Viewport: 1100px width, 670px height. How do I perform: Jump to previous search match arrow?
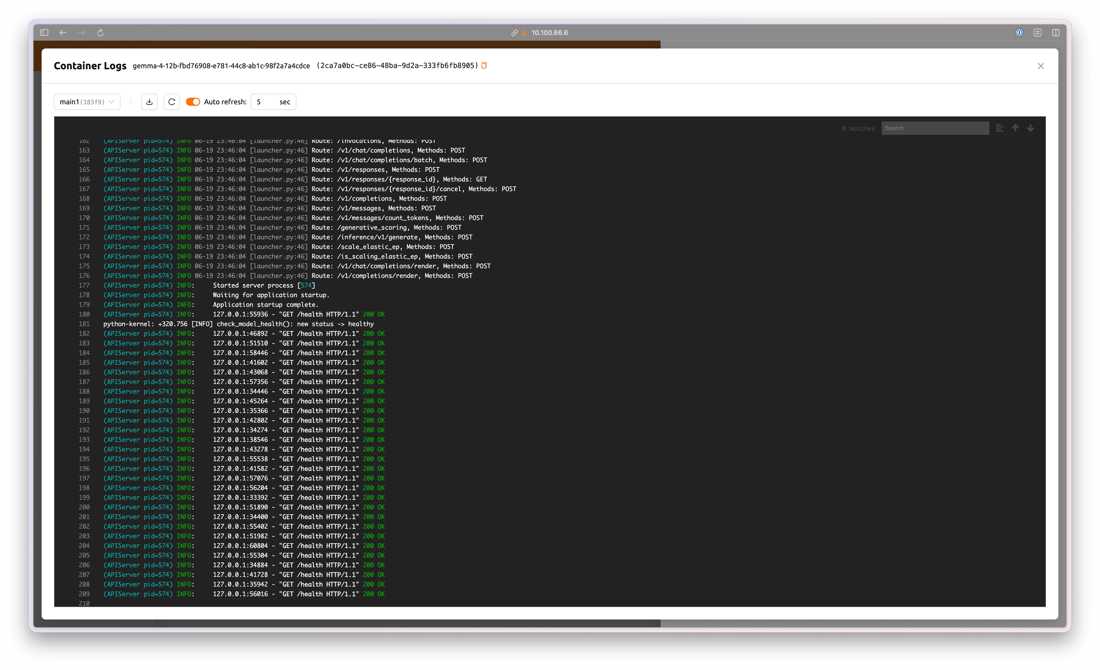coord(1015,128)
